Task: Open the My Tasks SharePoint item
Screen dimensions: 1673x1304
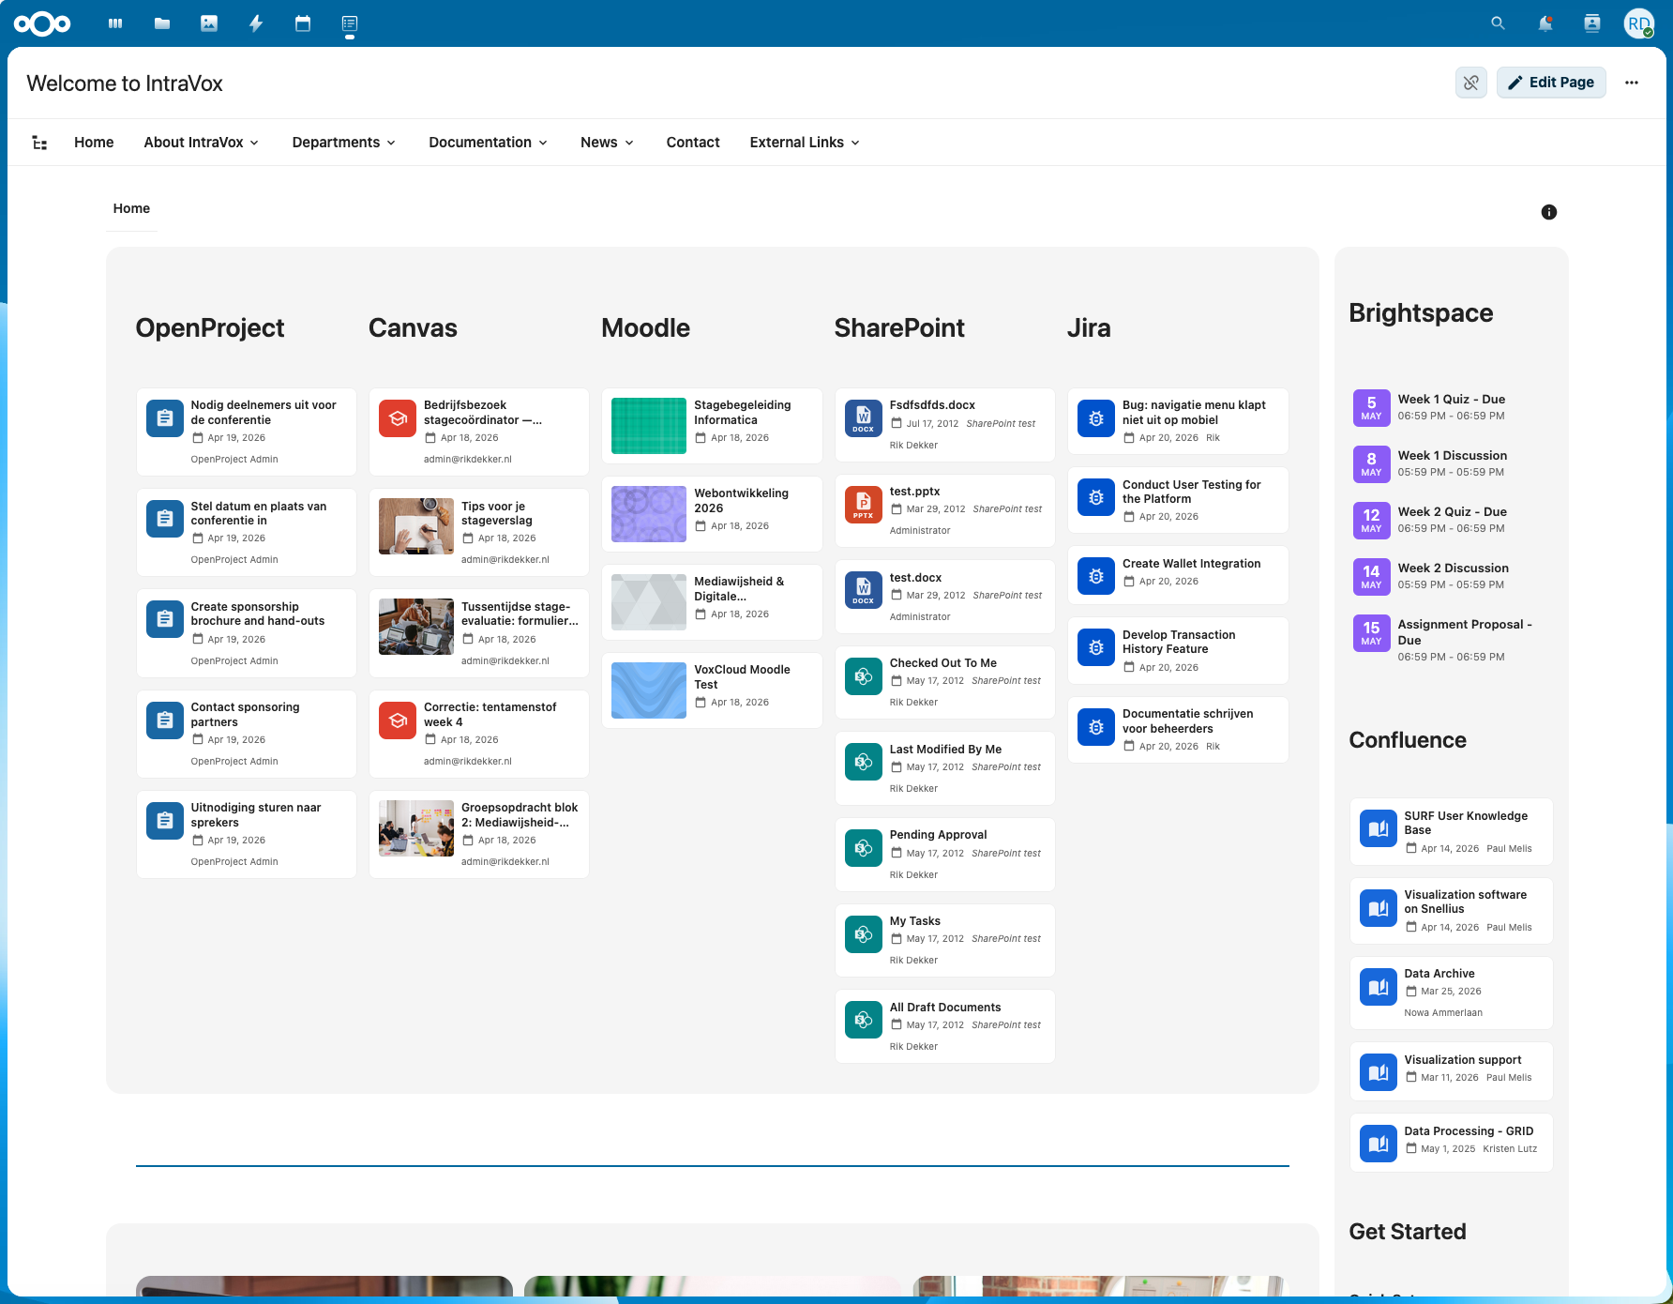Action: 944,940
